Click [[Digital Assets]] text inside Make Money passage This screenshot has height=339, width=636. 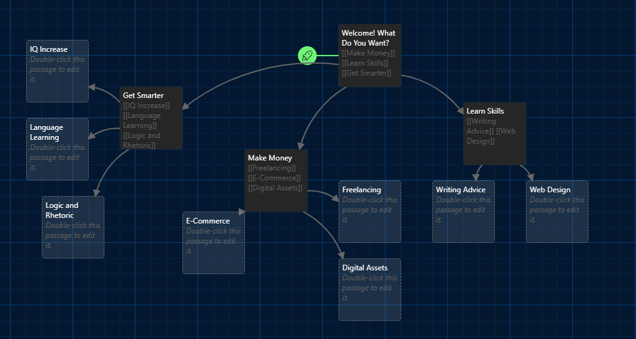point(275,188)
